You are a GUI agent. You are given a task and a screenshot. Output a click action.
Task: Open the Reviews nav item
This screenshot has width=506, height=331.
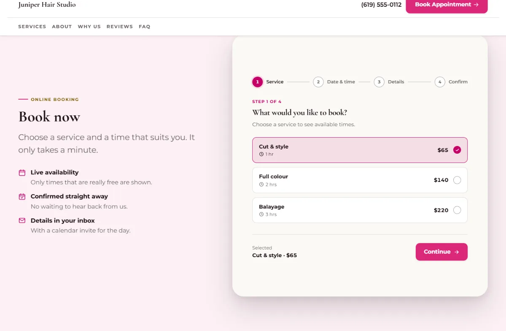pos(120,27)
